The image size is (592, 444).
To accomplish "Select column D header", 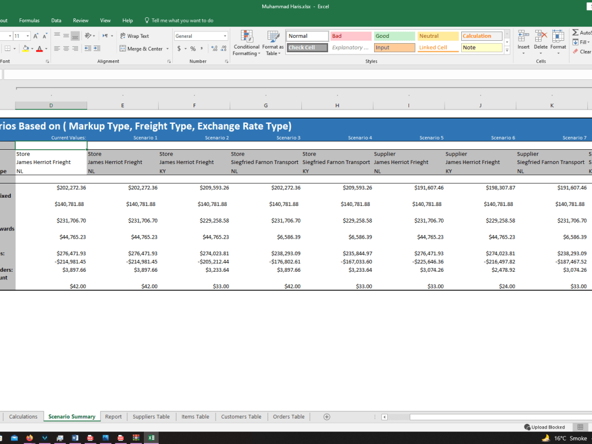I will [51, 105].
